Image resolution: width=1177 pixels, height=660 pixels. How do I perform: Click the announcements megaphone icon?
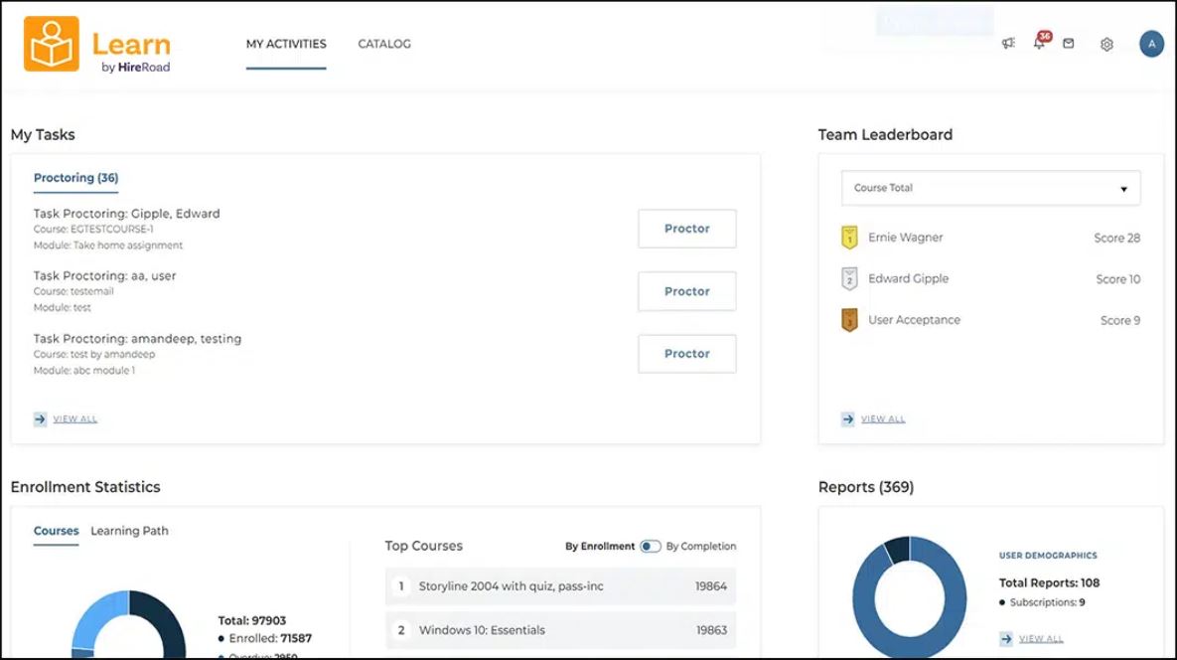[1007, 44]
